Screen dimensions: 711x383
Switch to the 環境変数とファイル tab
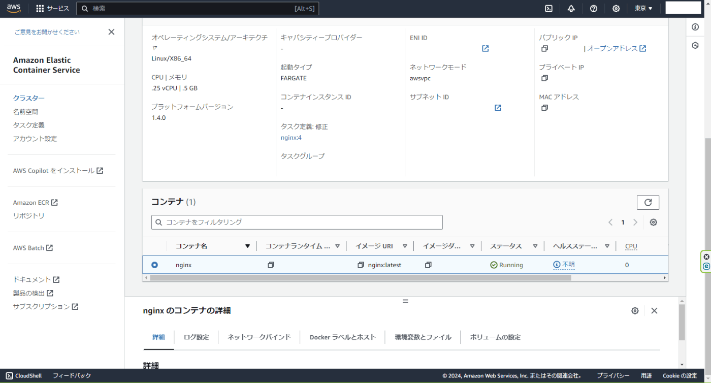click(x=423, y=337)
